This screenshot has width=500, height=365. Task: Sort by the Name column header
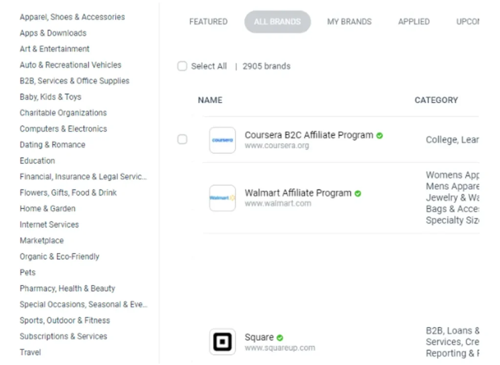coord(210,100)
